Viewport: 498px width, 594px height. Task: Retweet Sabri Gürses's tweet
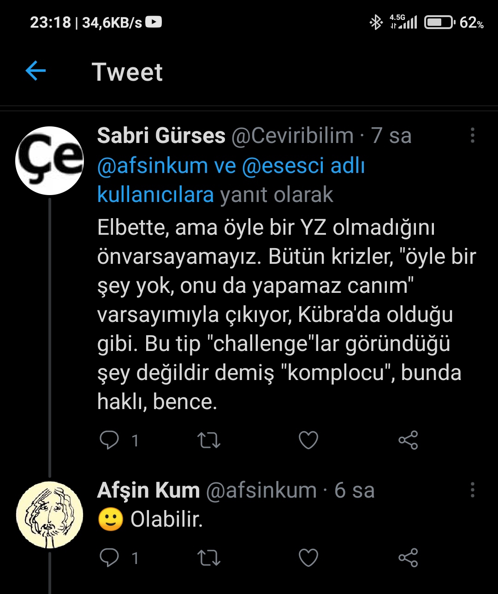tap(209, 440)
